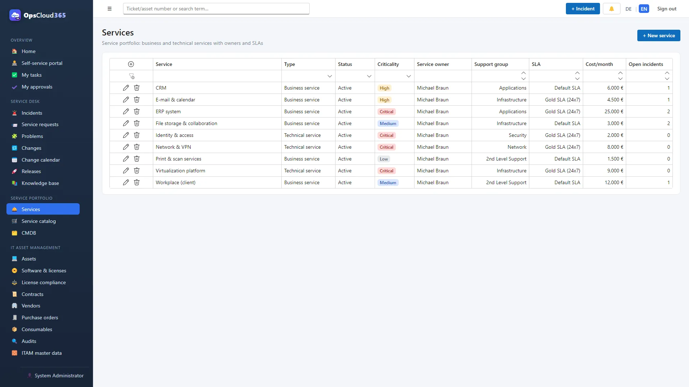Delete File storage & collaboration row
The image size is (689, 387).
[x=137, y=123]
